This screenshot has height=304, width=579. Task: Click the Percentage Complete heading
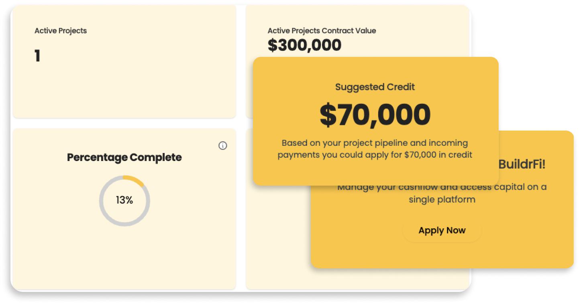(124, 157)
